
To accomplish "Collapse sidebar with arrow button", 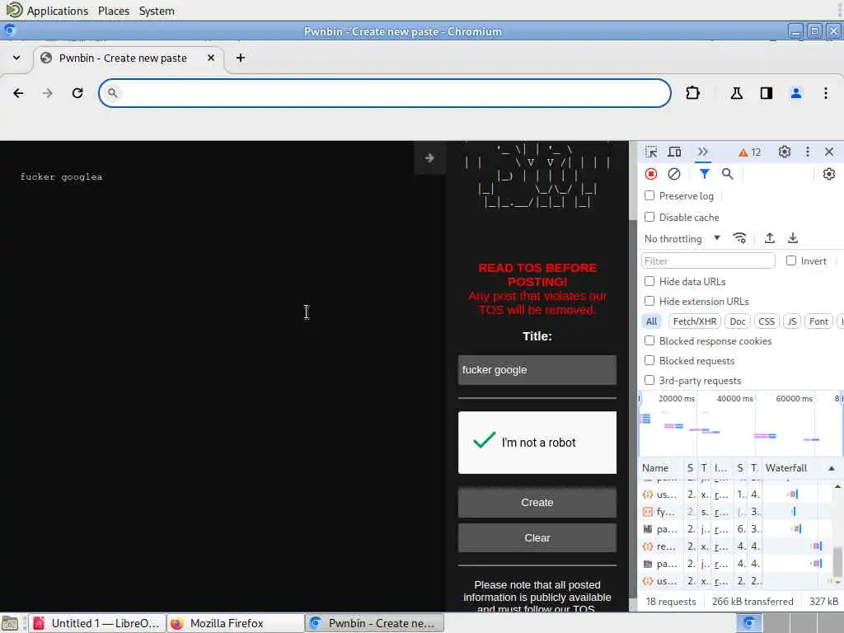I will pos(429,158).
